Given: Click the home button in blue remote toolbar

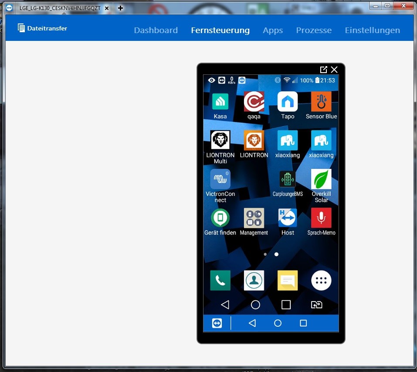Looking at the screenshot, I should [278, 323].
